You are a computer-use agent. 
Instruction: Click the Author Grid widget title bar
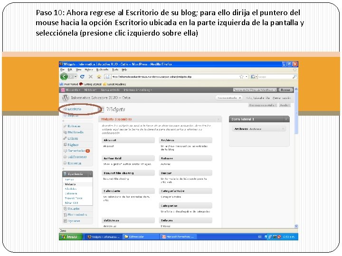[128, 158]
